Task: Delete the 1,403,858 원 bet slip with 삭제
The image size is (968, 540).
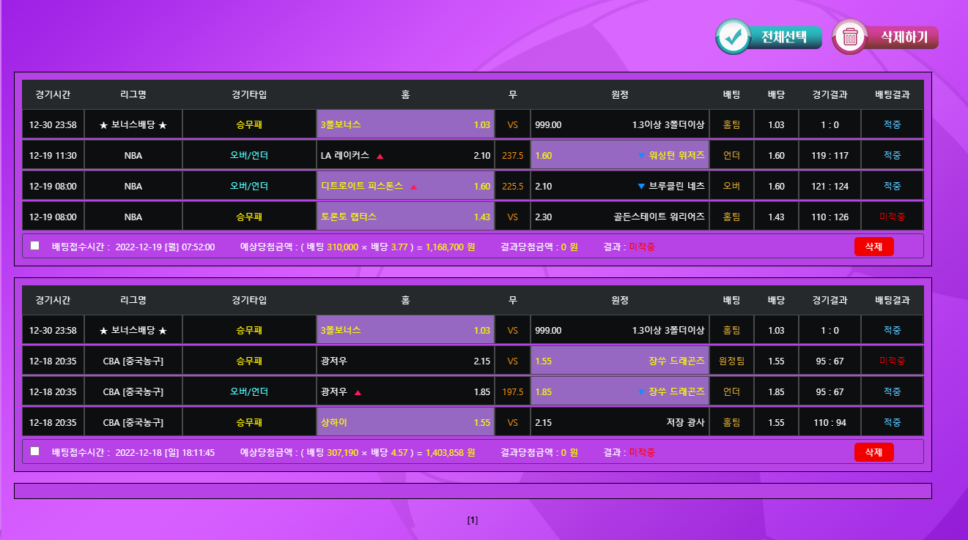Action: coord(873,452)
